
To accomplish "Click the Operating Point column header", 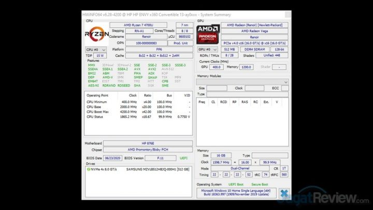I will 97,95.
